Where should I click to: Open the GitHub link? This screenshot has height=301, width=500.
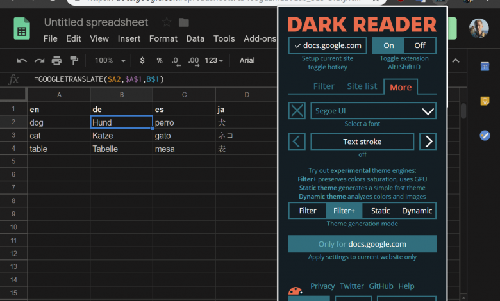[x=381, y=286]
